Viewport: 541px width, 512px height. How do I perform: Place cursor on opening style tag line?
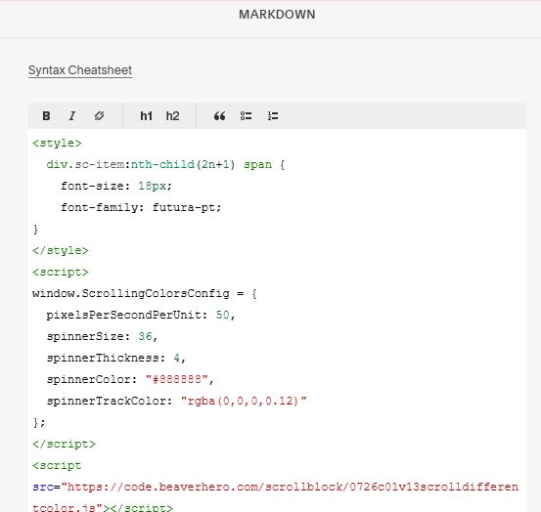point(57,143)
